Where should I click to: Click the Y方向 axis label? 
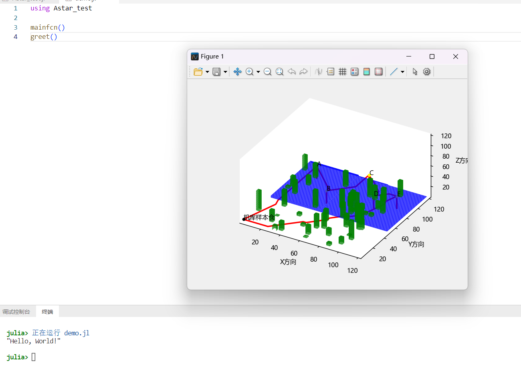tap(416, 244)
